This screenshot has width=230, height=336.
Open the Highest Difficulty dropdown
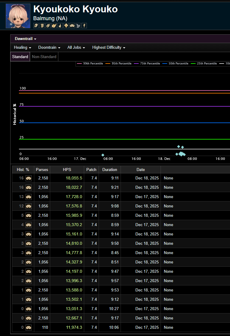tap(109, 48)
